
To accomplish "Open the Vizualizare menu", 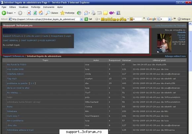I will point(23,7).
